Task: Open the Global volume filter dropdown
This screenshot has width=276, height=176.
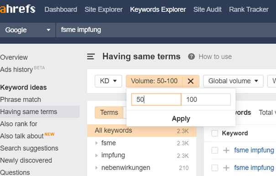Action: point(233,81)
